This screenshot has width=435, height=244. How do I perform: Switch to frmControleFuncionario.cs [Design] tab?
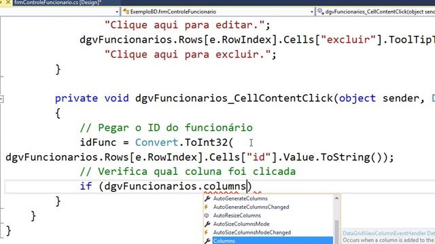pyautogui.click(x=57, y=3)
